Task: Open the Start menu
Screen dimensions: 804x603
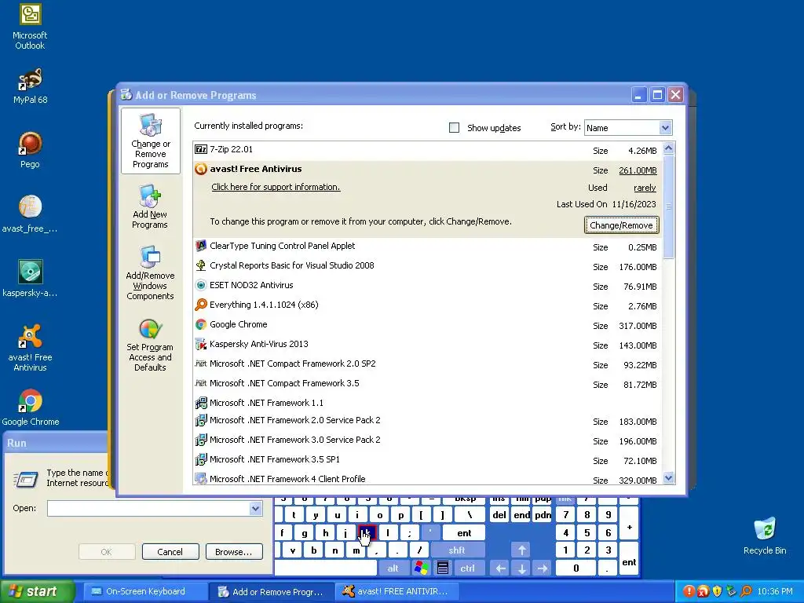Action: tap(37, 592)
